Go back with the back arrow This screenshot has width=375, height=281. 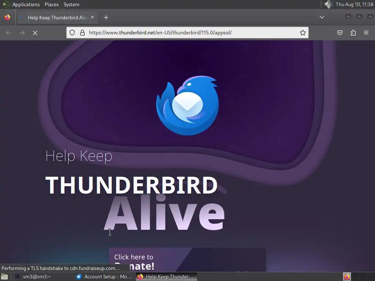coord(9,33)
